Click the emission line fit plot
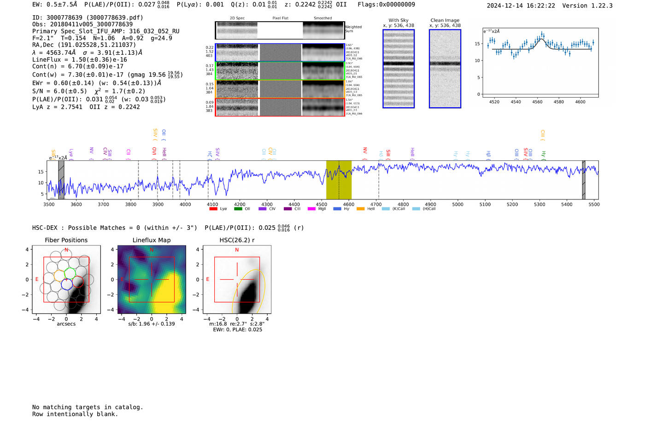 pyautogui.click(x=540, y=63)
